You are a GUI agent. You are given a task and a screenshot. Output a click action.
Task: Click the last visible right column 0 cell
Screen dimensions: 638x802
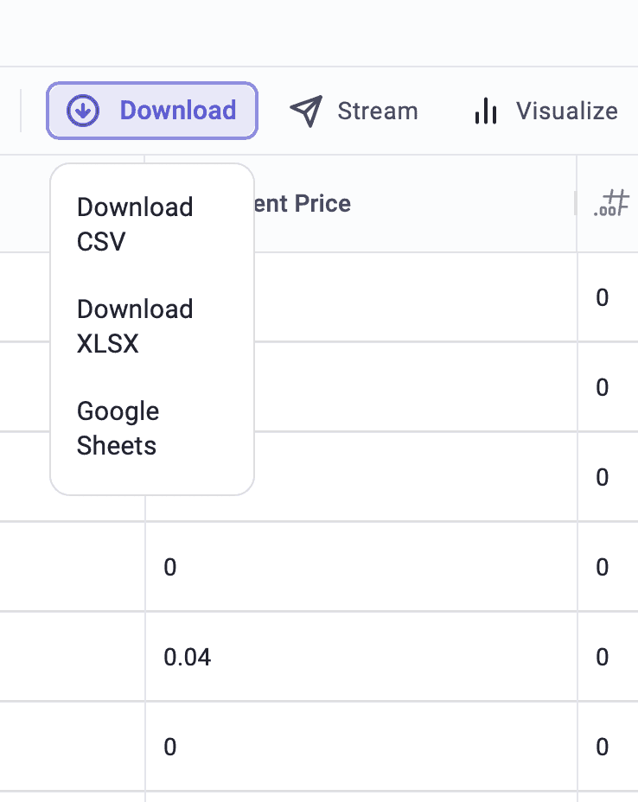click(x=608, y=747)
